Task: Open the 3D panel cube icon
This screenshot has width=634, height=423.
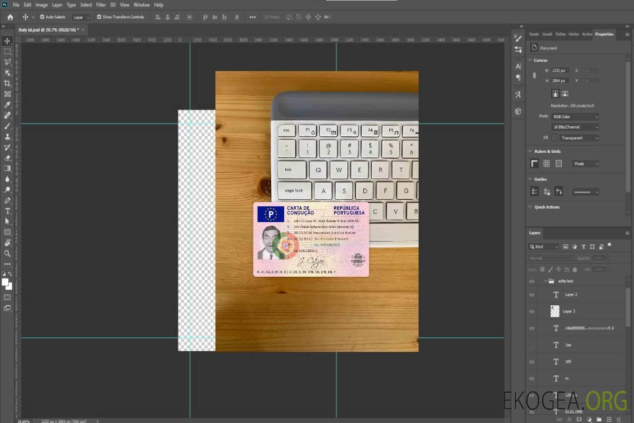Action: click(x=518, y=111)
